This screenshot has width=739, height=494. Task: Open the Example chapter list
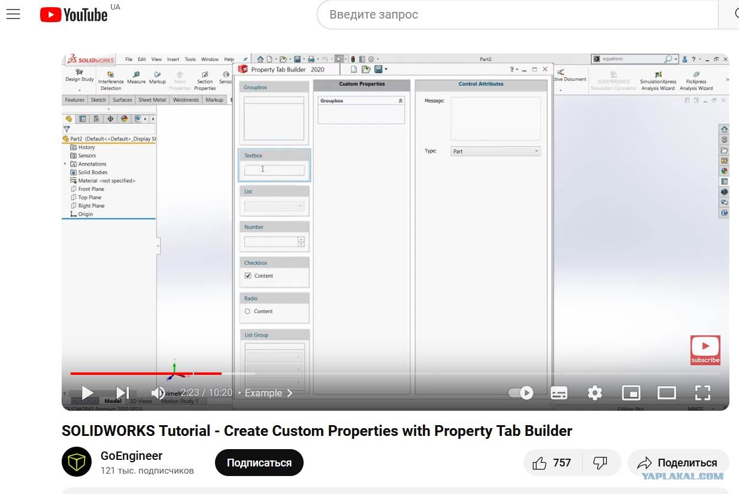[x=268, y=393]
